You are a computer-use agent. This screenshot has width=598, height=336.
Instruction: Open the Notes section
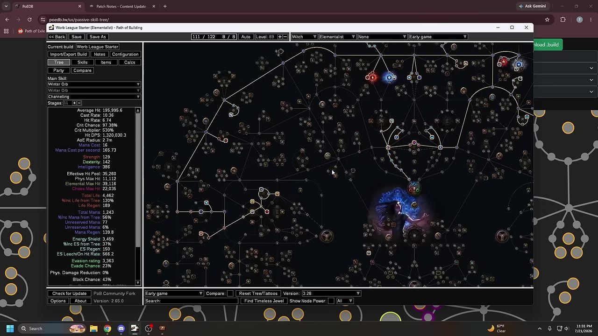[100, 55]
